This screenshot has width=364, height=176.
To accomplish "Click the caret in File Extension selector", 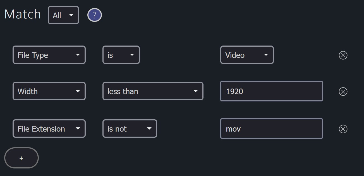I will click(x=78, y=129).
